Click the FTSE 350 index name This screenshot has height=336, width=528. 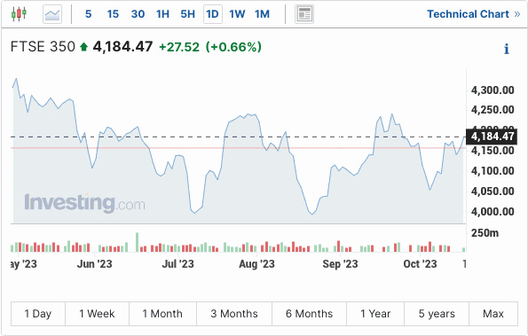click(43, 47)
